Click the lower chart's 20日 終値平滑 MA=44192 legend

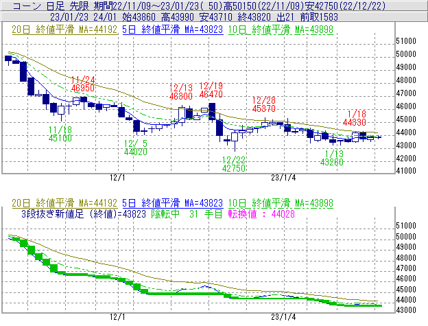(x=64, y=203)
